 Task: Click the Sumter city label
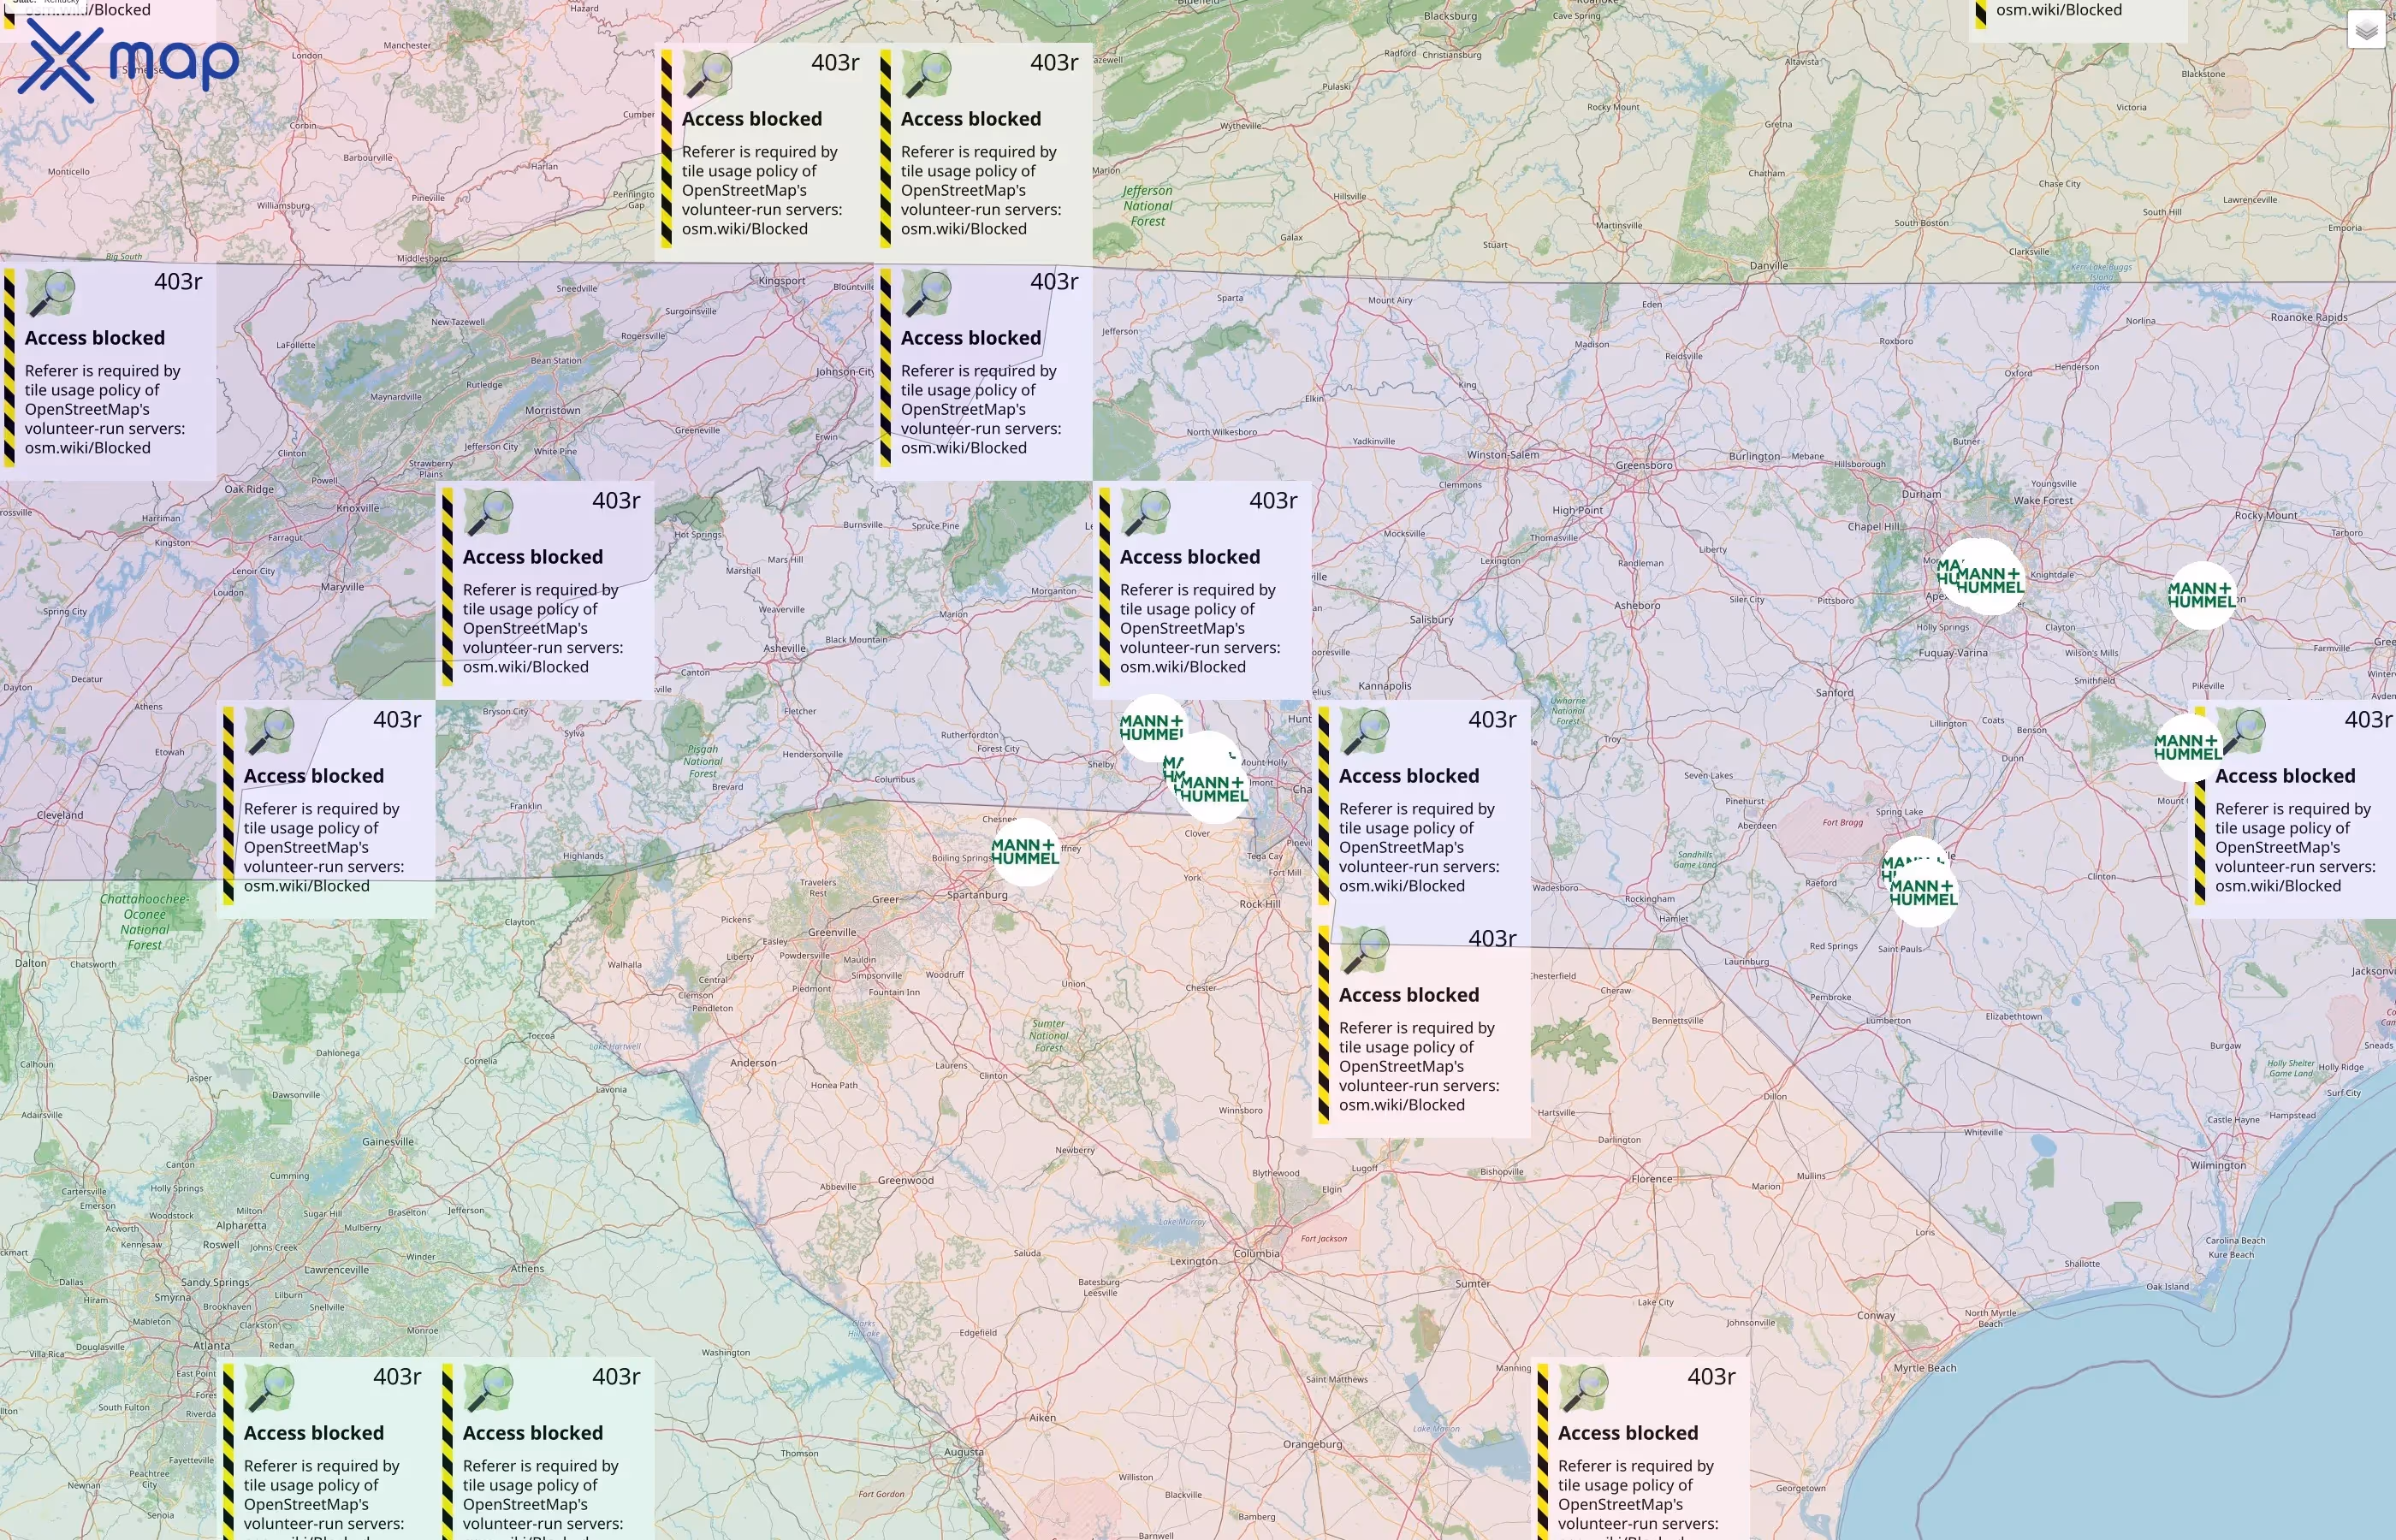pyautogui.click(x=1473, y=1284)
